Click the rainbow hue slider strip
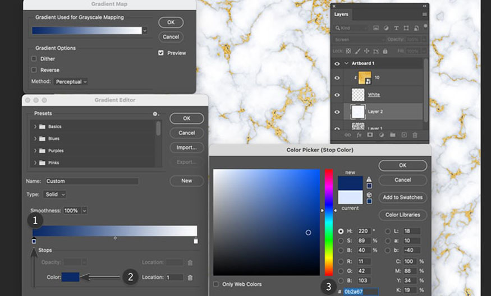The height and width of the screenshot is (296, 491). coord(329,223)
